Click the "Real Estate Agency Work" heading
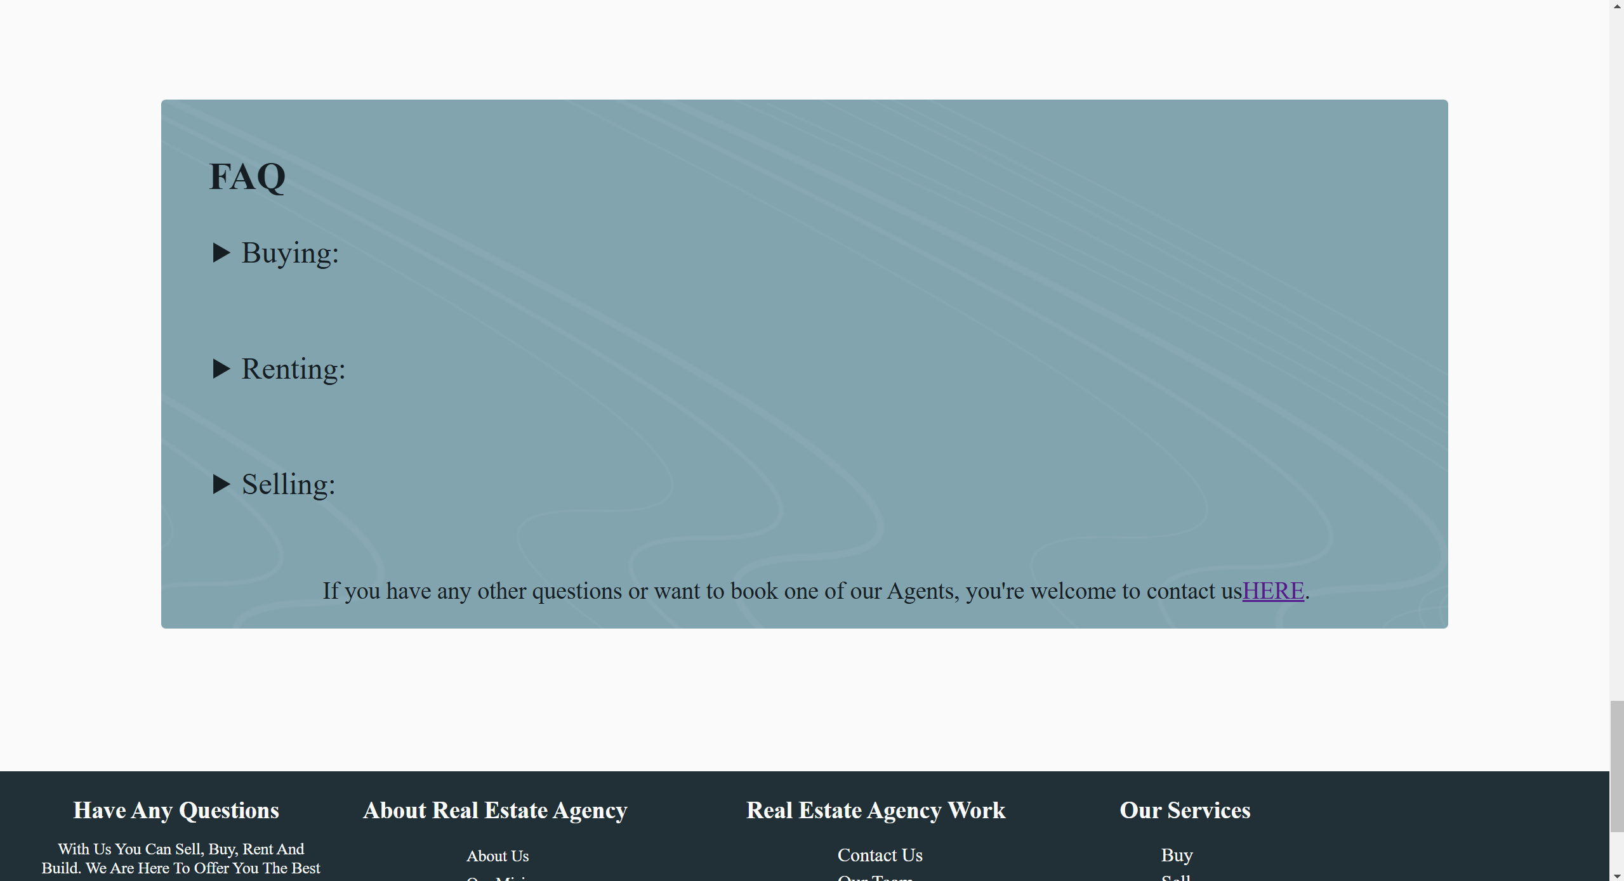The image size is (1624, 881). click(875, 810)
